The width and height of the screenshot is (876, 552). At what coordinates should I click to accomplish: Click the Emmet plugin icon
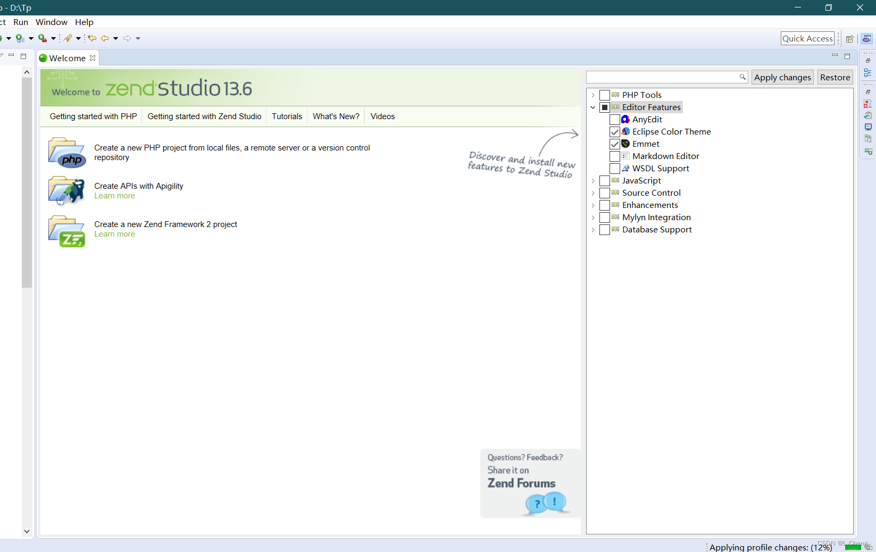tap(625, 144)
